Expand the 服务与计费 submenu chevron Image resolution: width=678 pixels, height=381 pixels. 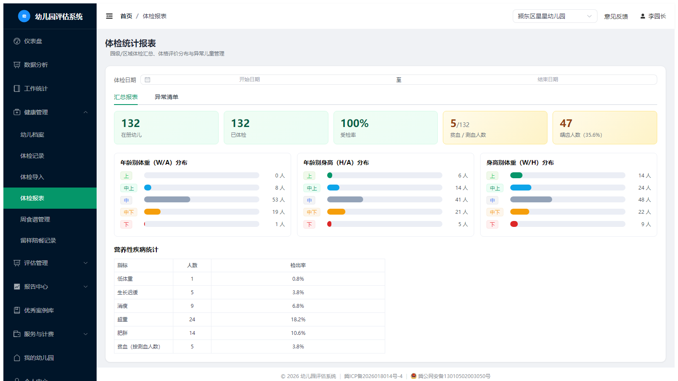(x=86, y=334)
